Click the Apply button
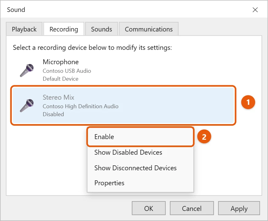This screenshot has height=221, width=268. pyautogui.click(x=239, y=208)
